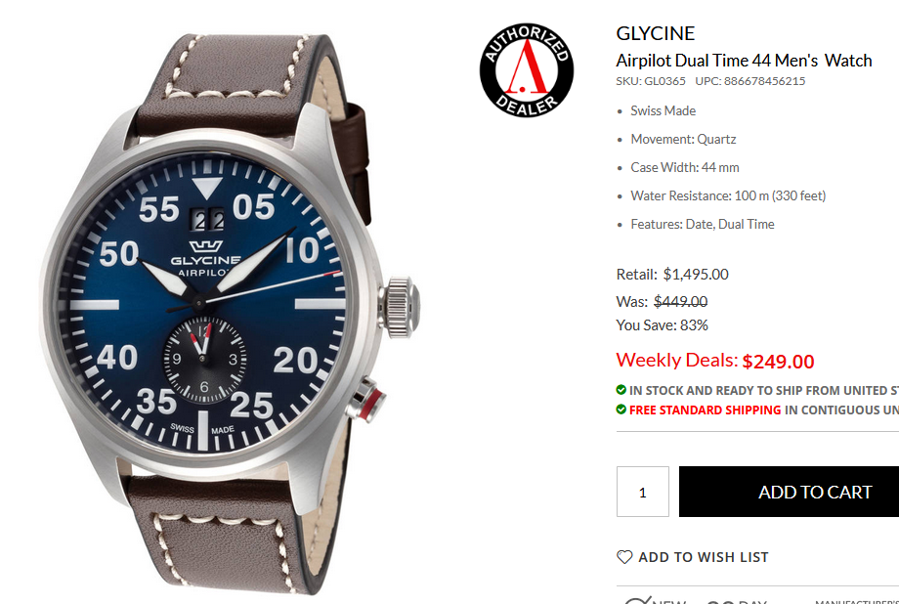Image resolution: width=899 pixels, height=604 pixels.
Task: Click the Manufacturer's text at bottom right
Action: click(857, 601)
